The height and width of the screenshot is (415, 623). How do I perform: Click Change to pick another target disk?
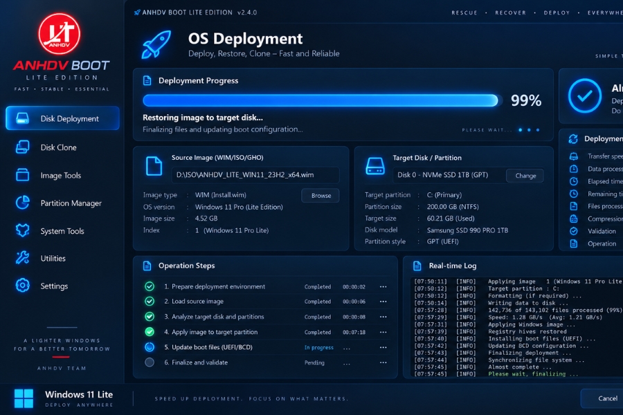(525, 176)
